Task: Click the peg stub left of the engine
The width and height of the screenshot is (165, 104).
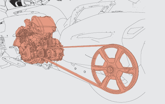Action: click(x=11, y=47)
